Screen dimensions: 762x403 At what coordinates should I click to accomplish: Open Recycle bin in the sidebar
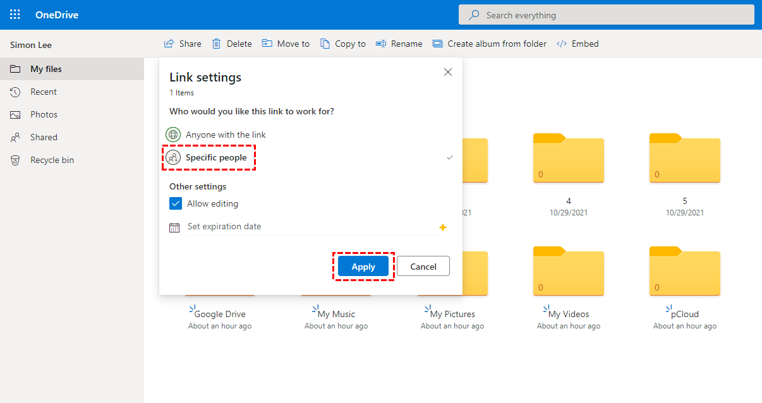point(52,160)
